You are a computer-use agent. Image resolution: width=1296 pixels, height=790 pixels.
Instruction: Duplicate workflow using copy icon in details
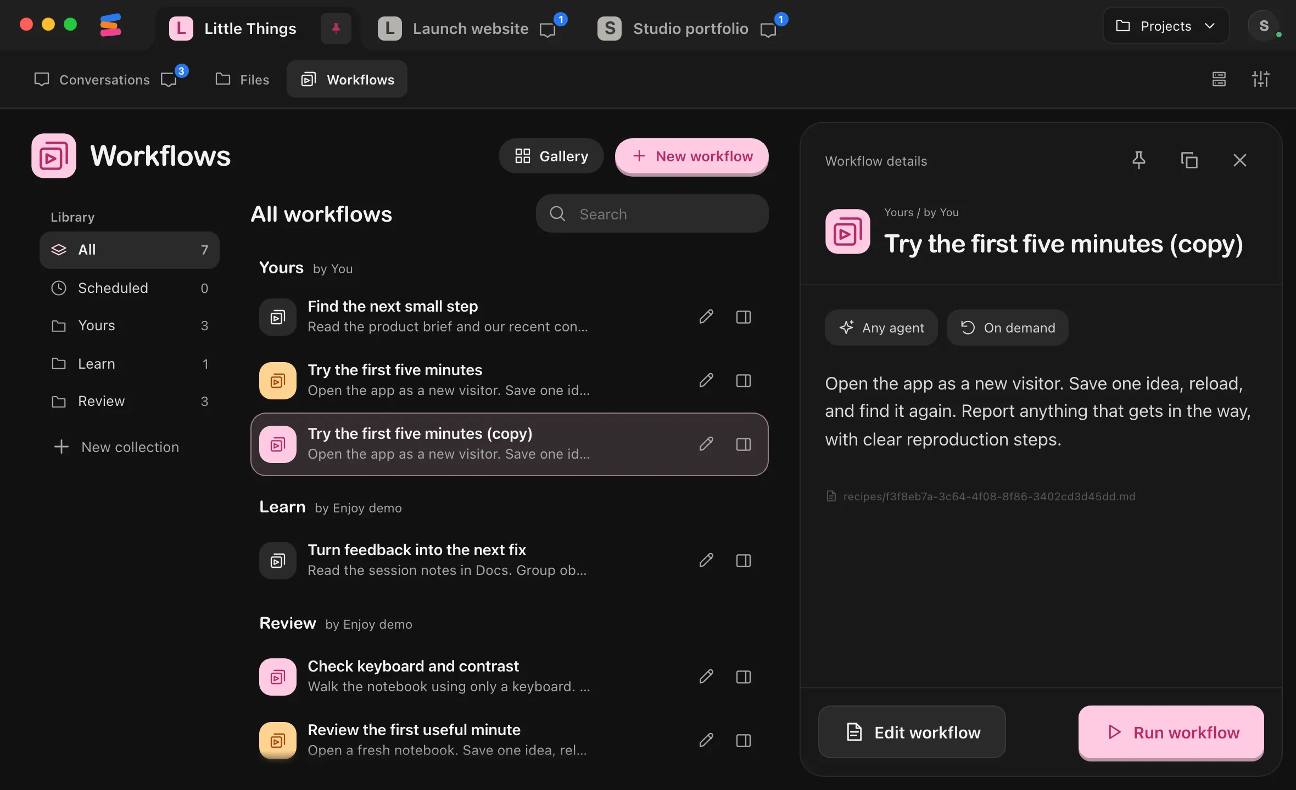pyautogui.click(x=1189, y=160)
